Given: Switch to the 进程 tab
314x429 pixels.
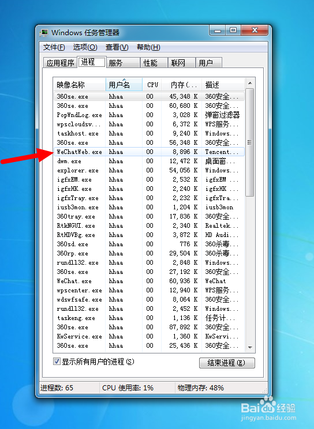Looking at the screenshot, I should click(x=92, y=62).
